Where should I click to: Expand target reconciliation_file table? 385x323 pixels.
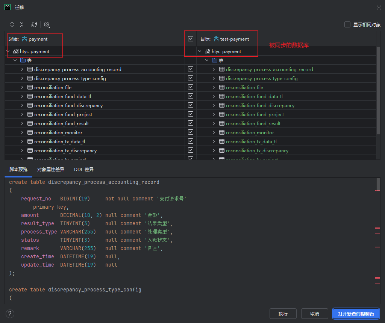(x=214, y=88)
